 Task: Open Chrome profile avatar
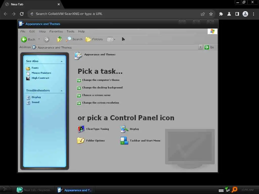click(x=245, y=14)
